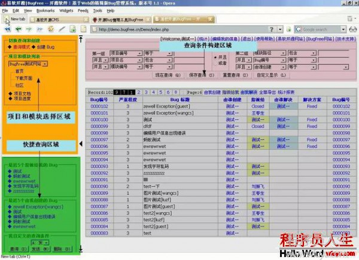Click the New tab page icon
This screenshot has height=260, width=359.
(x=7, y=19)
